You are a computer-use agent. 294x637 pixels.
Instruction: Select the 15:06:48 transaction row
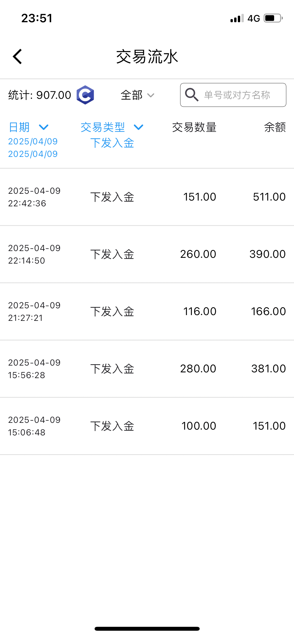click(x=147, y=426)
